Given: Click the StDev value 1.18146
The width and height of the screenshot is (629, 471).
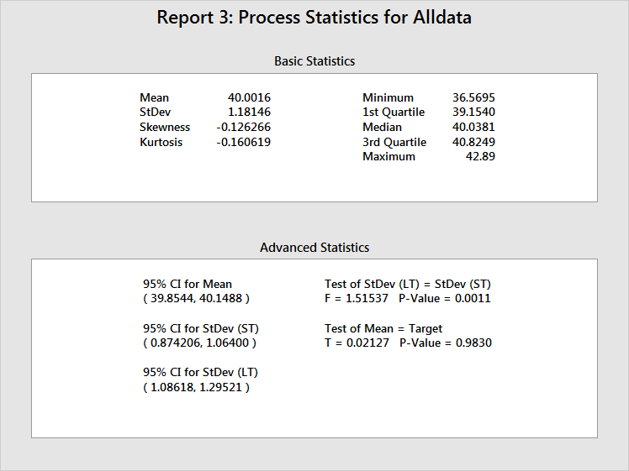Looking at the screenshot, I should (x=251, y=113).
